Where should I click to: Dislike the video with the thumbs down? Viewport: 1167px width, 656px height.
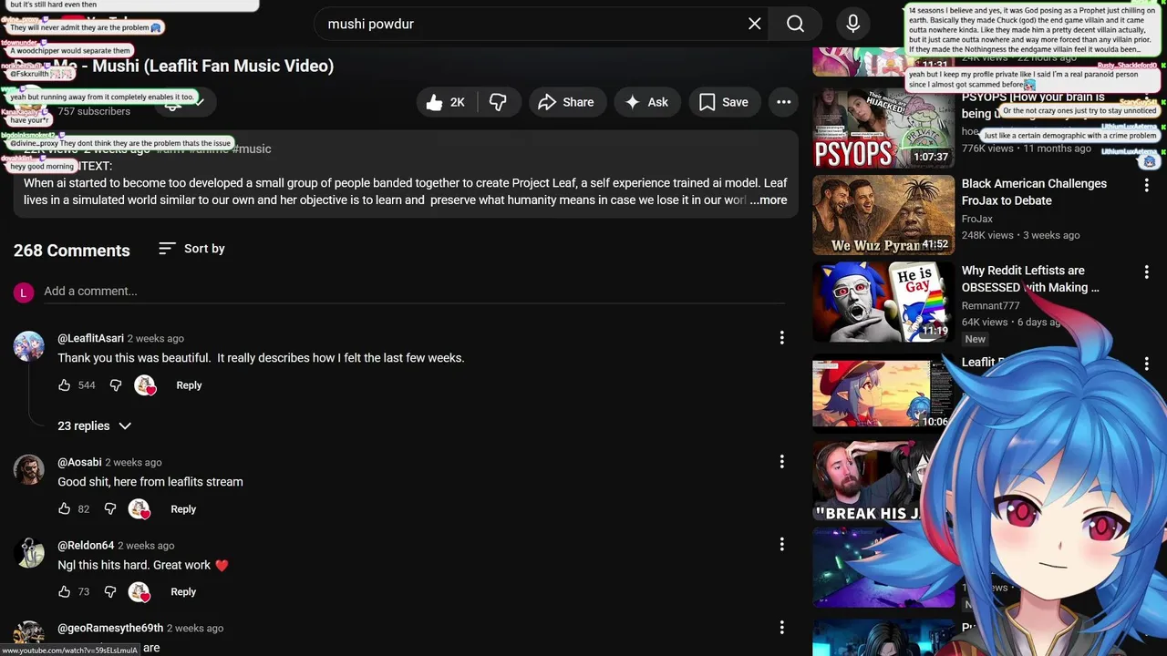click(x=498, y=102)
